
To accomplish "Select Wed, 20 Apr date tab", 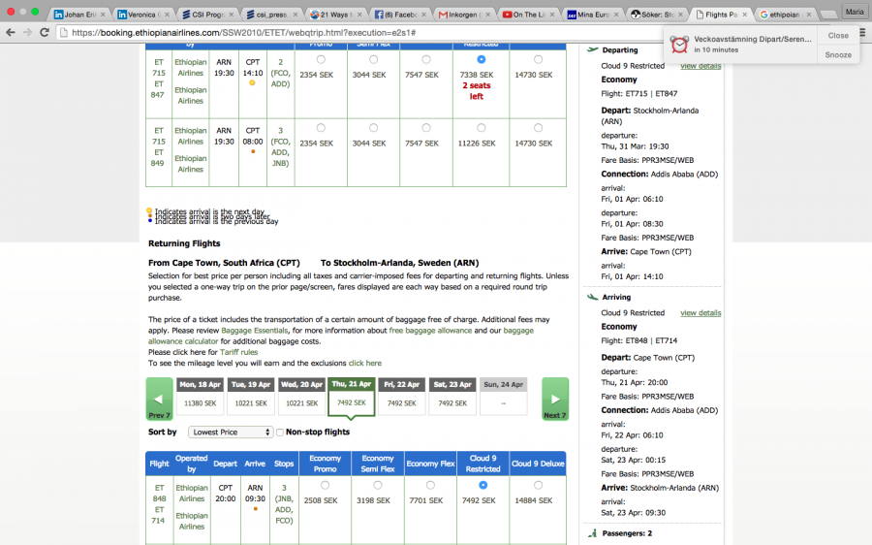I will (x=301, y=396).
